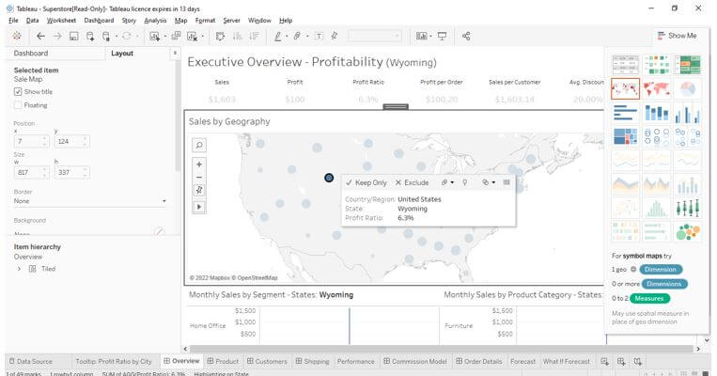Click Keep Only in the tooltip
The height and width of the screenshot is (376, 717).
click(366, 182)
